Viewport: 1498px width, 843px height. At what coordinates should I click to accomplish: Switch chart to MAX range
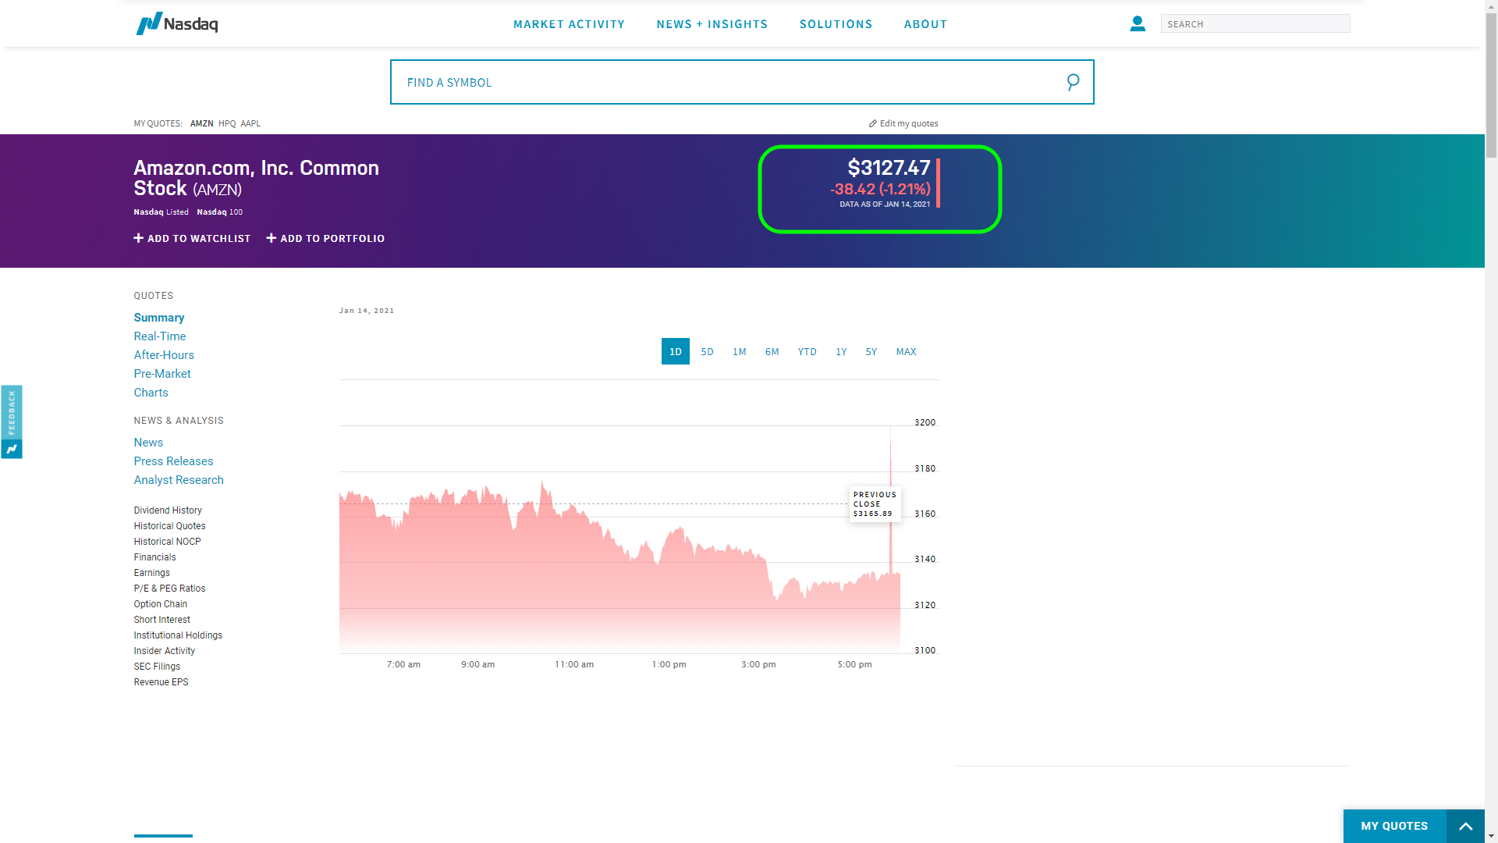906,352
